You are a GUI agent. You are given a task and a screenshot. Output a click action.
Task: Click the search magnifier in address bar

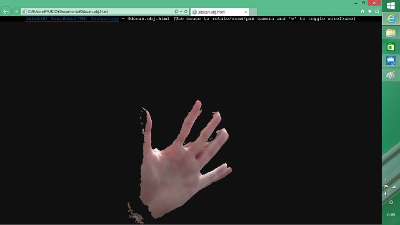point(176,12)
